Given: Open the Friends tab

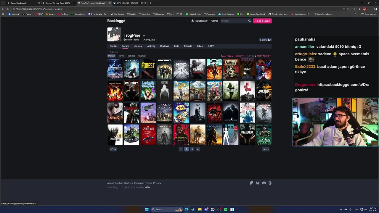Looking at the screenshot, I should pos(188,46).
